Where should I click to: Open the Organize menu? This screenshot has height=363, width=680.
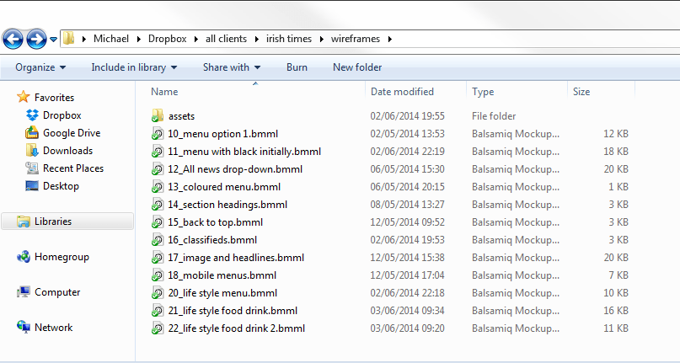click(40, 67)
